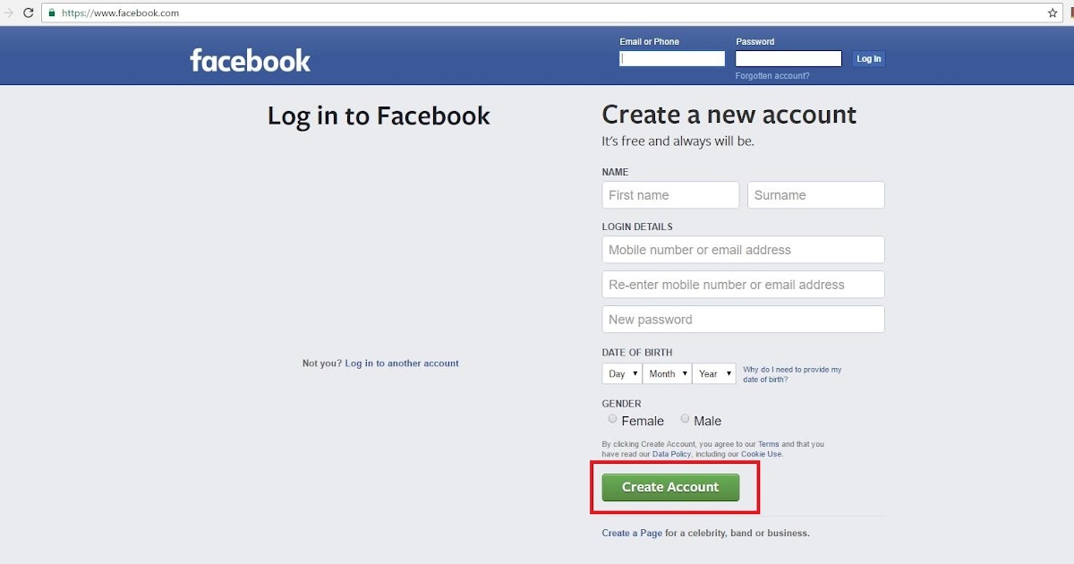Focus the First name field

[670, 195]
